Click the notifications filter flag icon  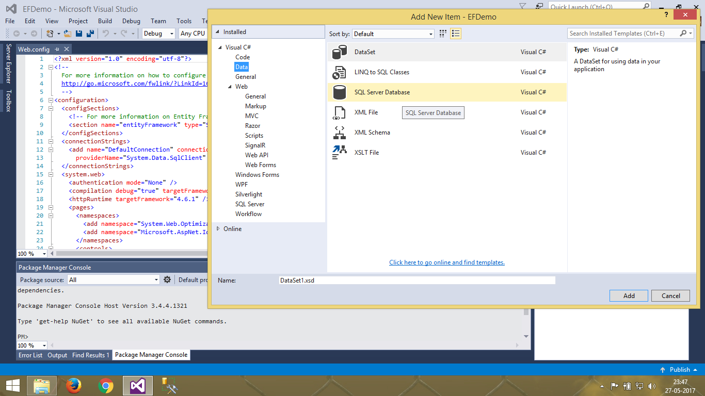coord(523,7)
